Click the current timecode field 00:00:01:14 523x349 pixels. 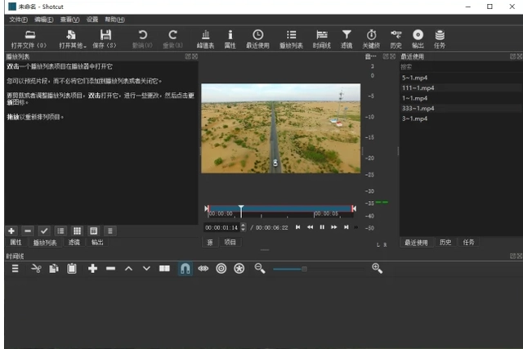pyautogui.click(x=221, y=227)
